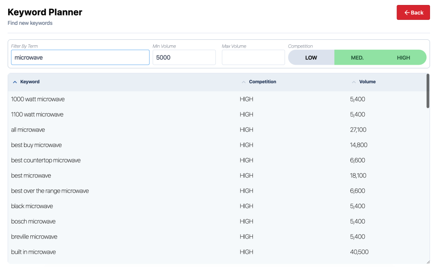Select the 'breville microwave' keyword
Image resolution: width=435 pixels, height=267 pixels.
click(34, 237)
